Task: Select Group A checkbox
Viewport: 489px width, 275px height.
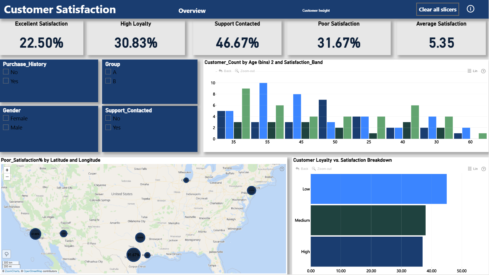Action: click(108, 72)
